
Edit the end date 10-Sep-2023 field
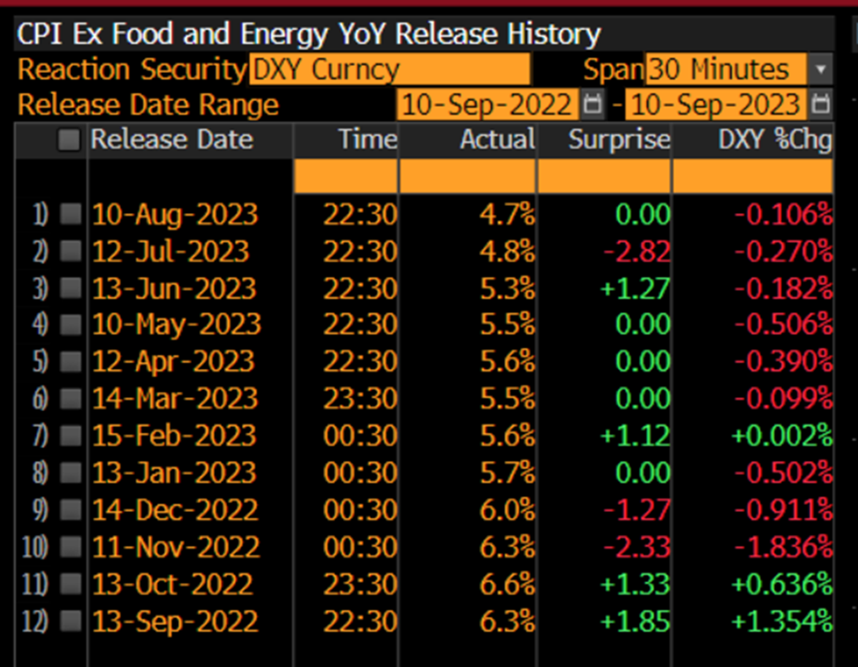[x=716, y=105]
